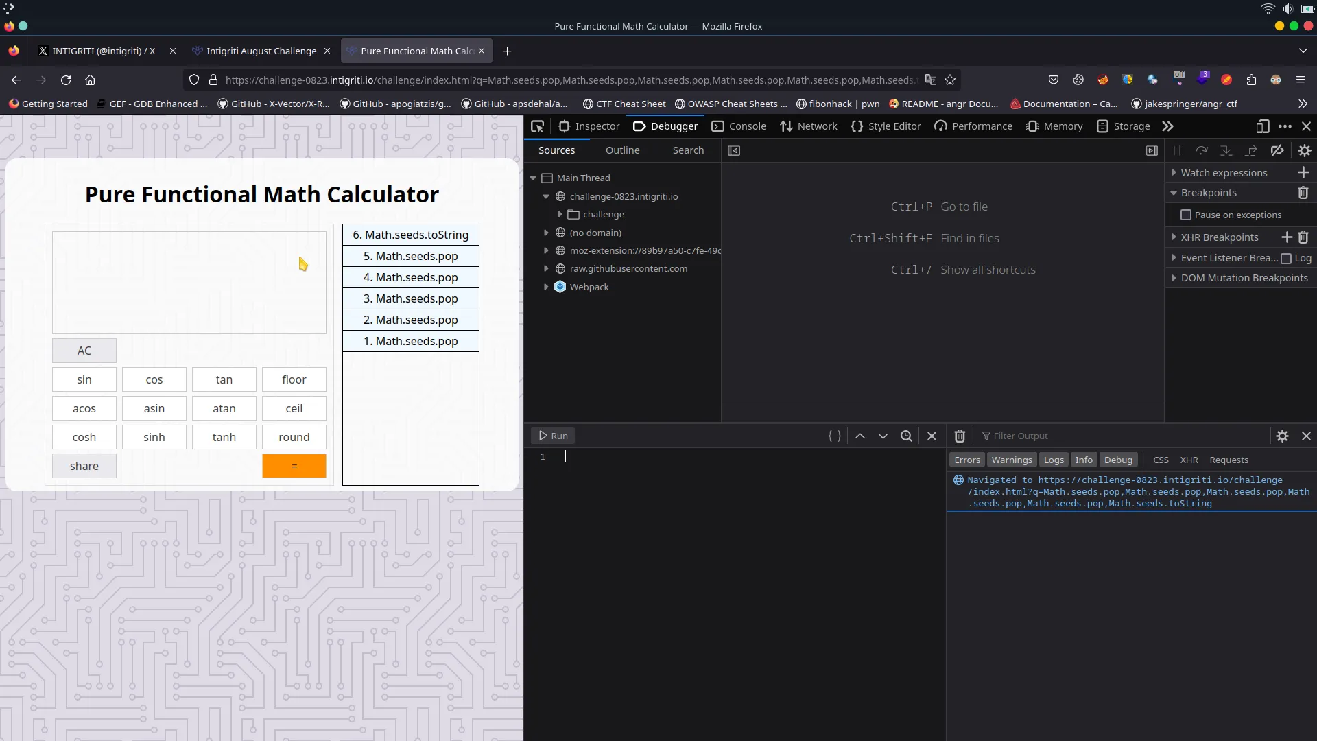Toggle Warnings console filter
Viewport: 1317px width, 741px height.
coord(1012,460)
